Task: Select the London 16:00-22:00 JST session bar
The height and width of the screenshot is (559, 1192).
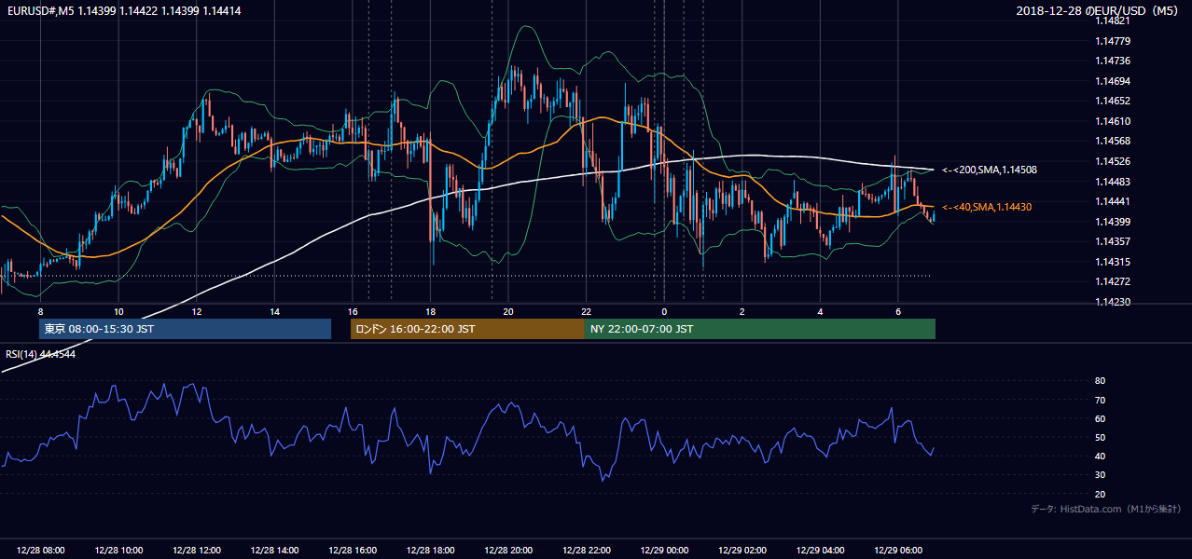Action: (467, 329)
